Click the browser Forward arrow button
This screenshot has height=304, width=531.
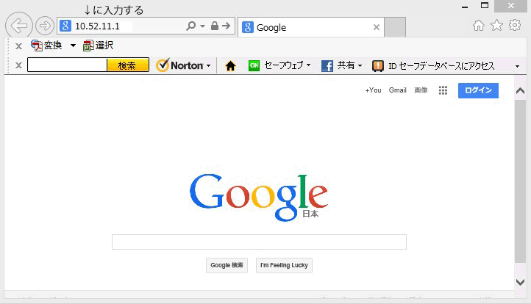[44, 27]
